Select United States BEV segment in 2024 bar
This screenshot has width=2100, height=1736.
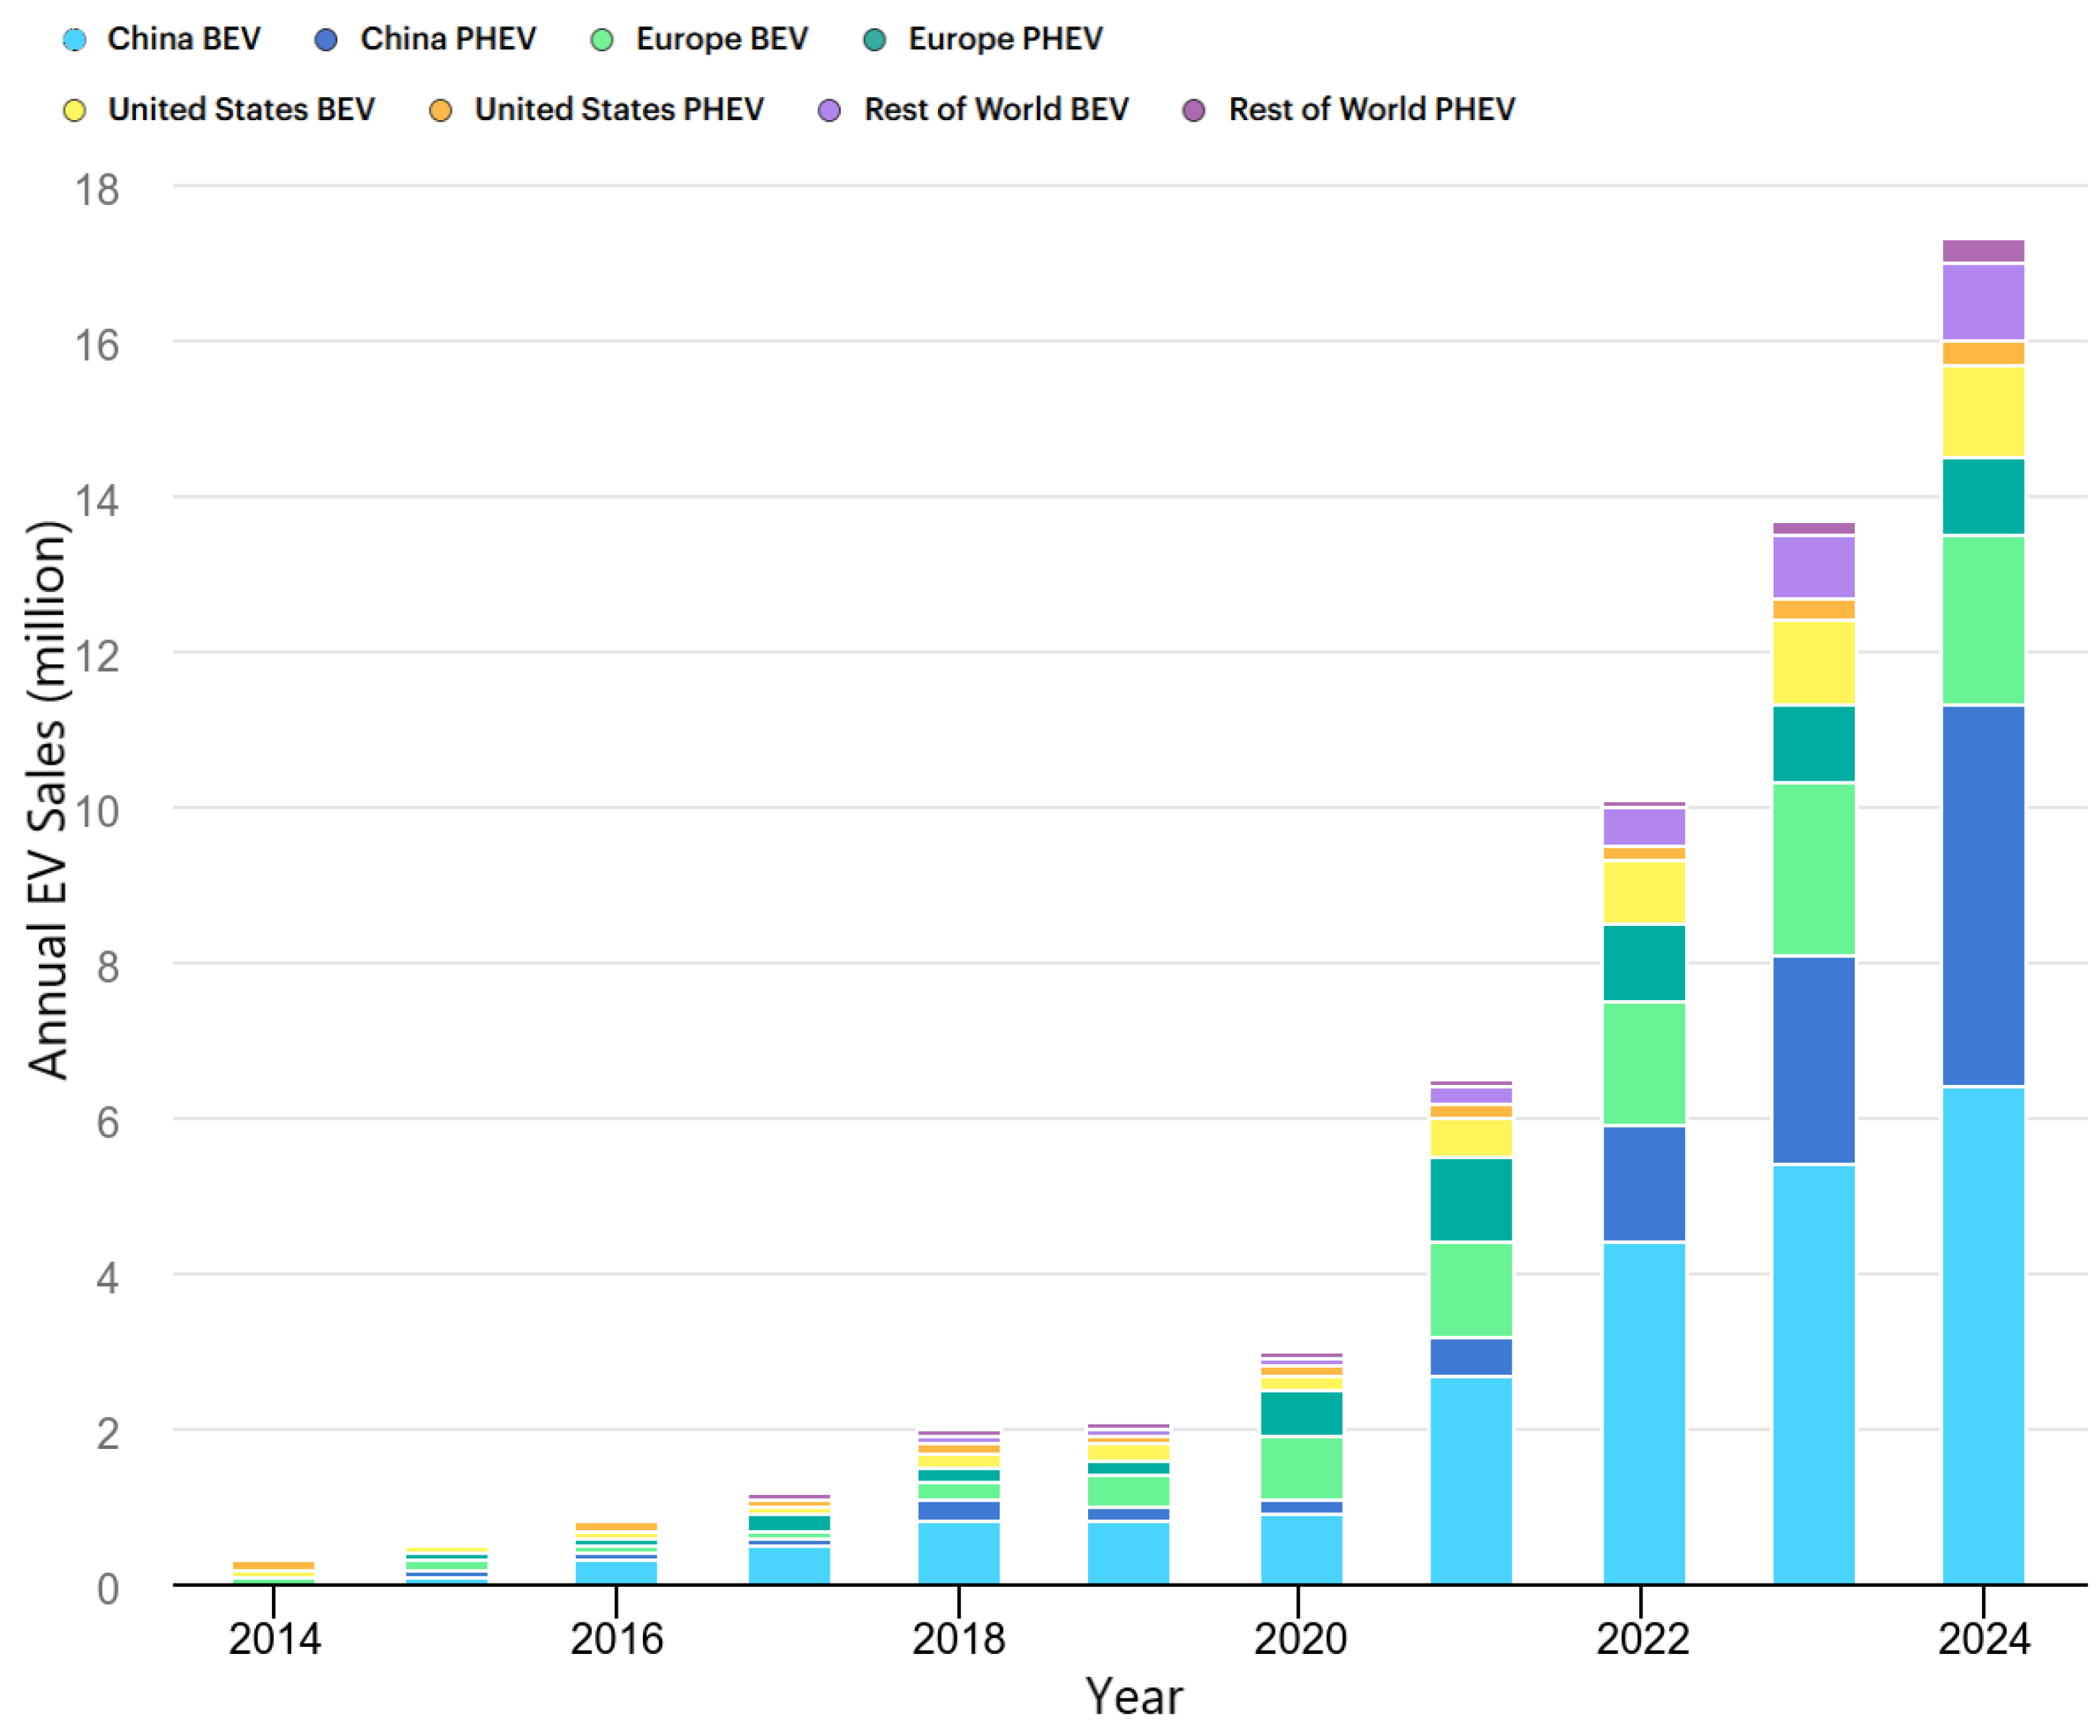tap(1983, 412)
